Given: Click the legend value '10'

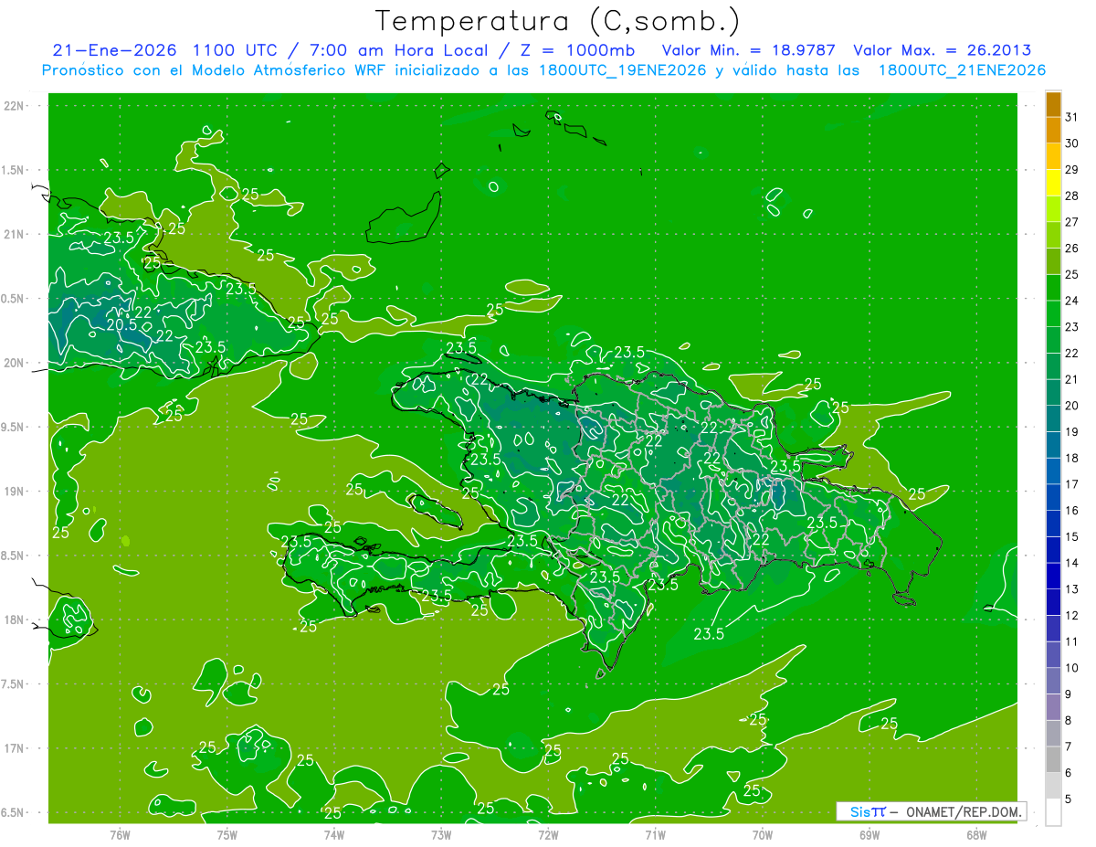Looking at the screenshot, I should pos(1071,668).
